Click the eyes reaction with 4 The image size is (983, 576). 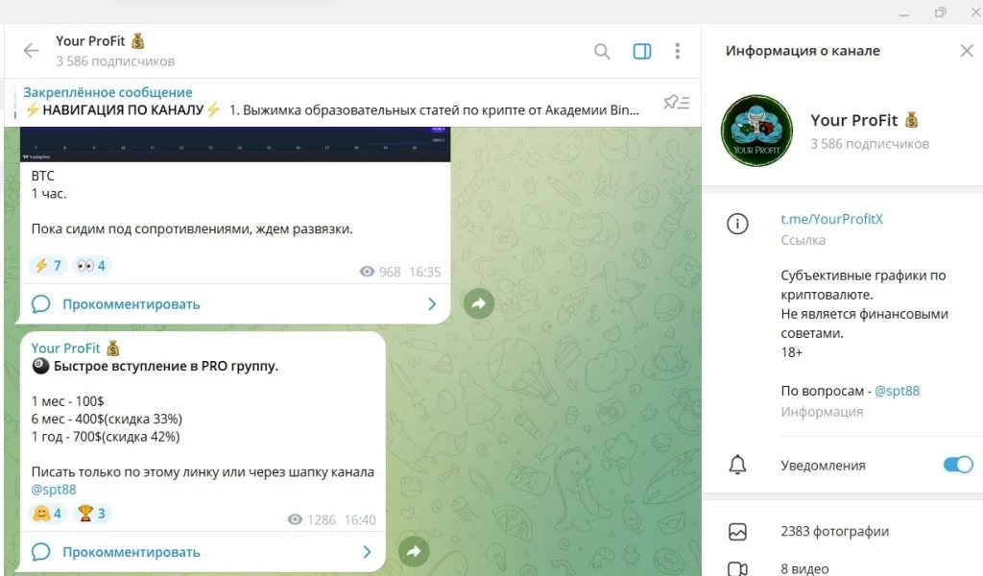pos(91,266)
